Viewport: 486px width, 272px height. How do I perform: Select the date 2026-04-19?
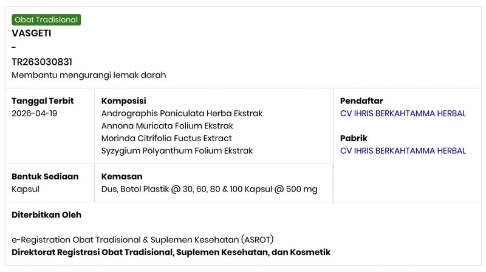point(35,113)
